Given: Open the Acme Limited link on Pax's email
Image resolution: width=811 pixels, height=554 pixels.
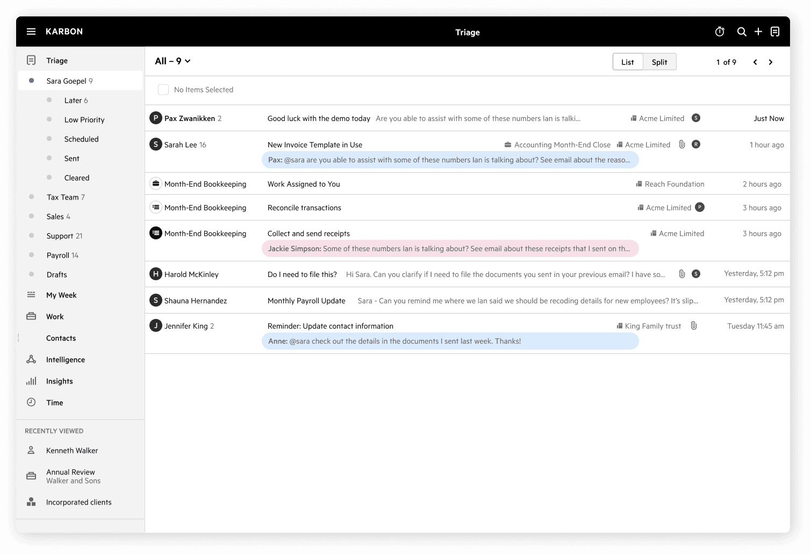Looking at the screenshot, I should point(661,118).
